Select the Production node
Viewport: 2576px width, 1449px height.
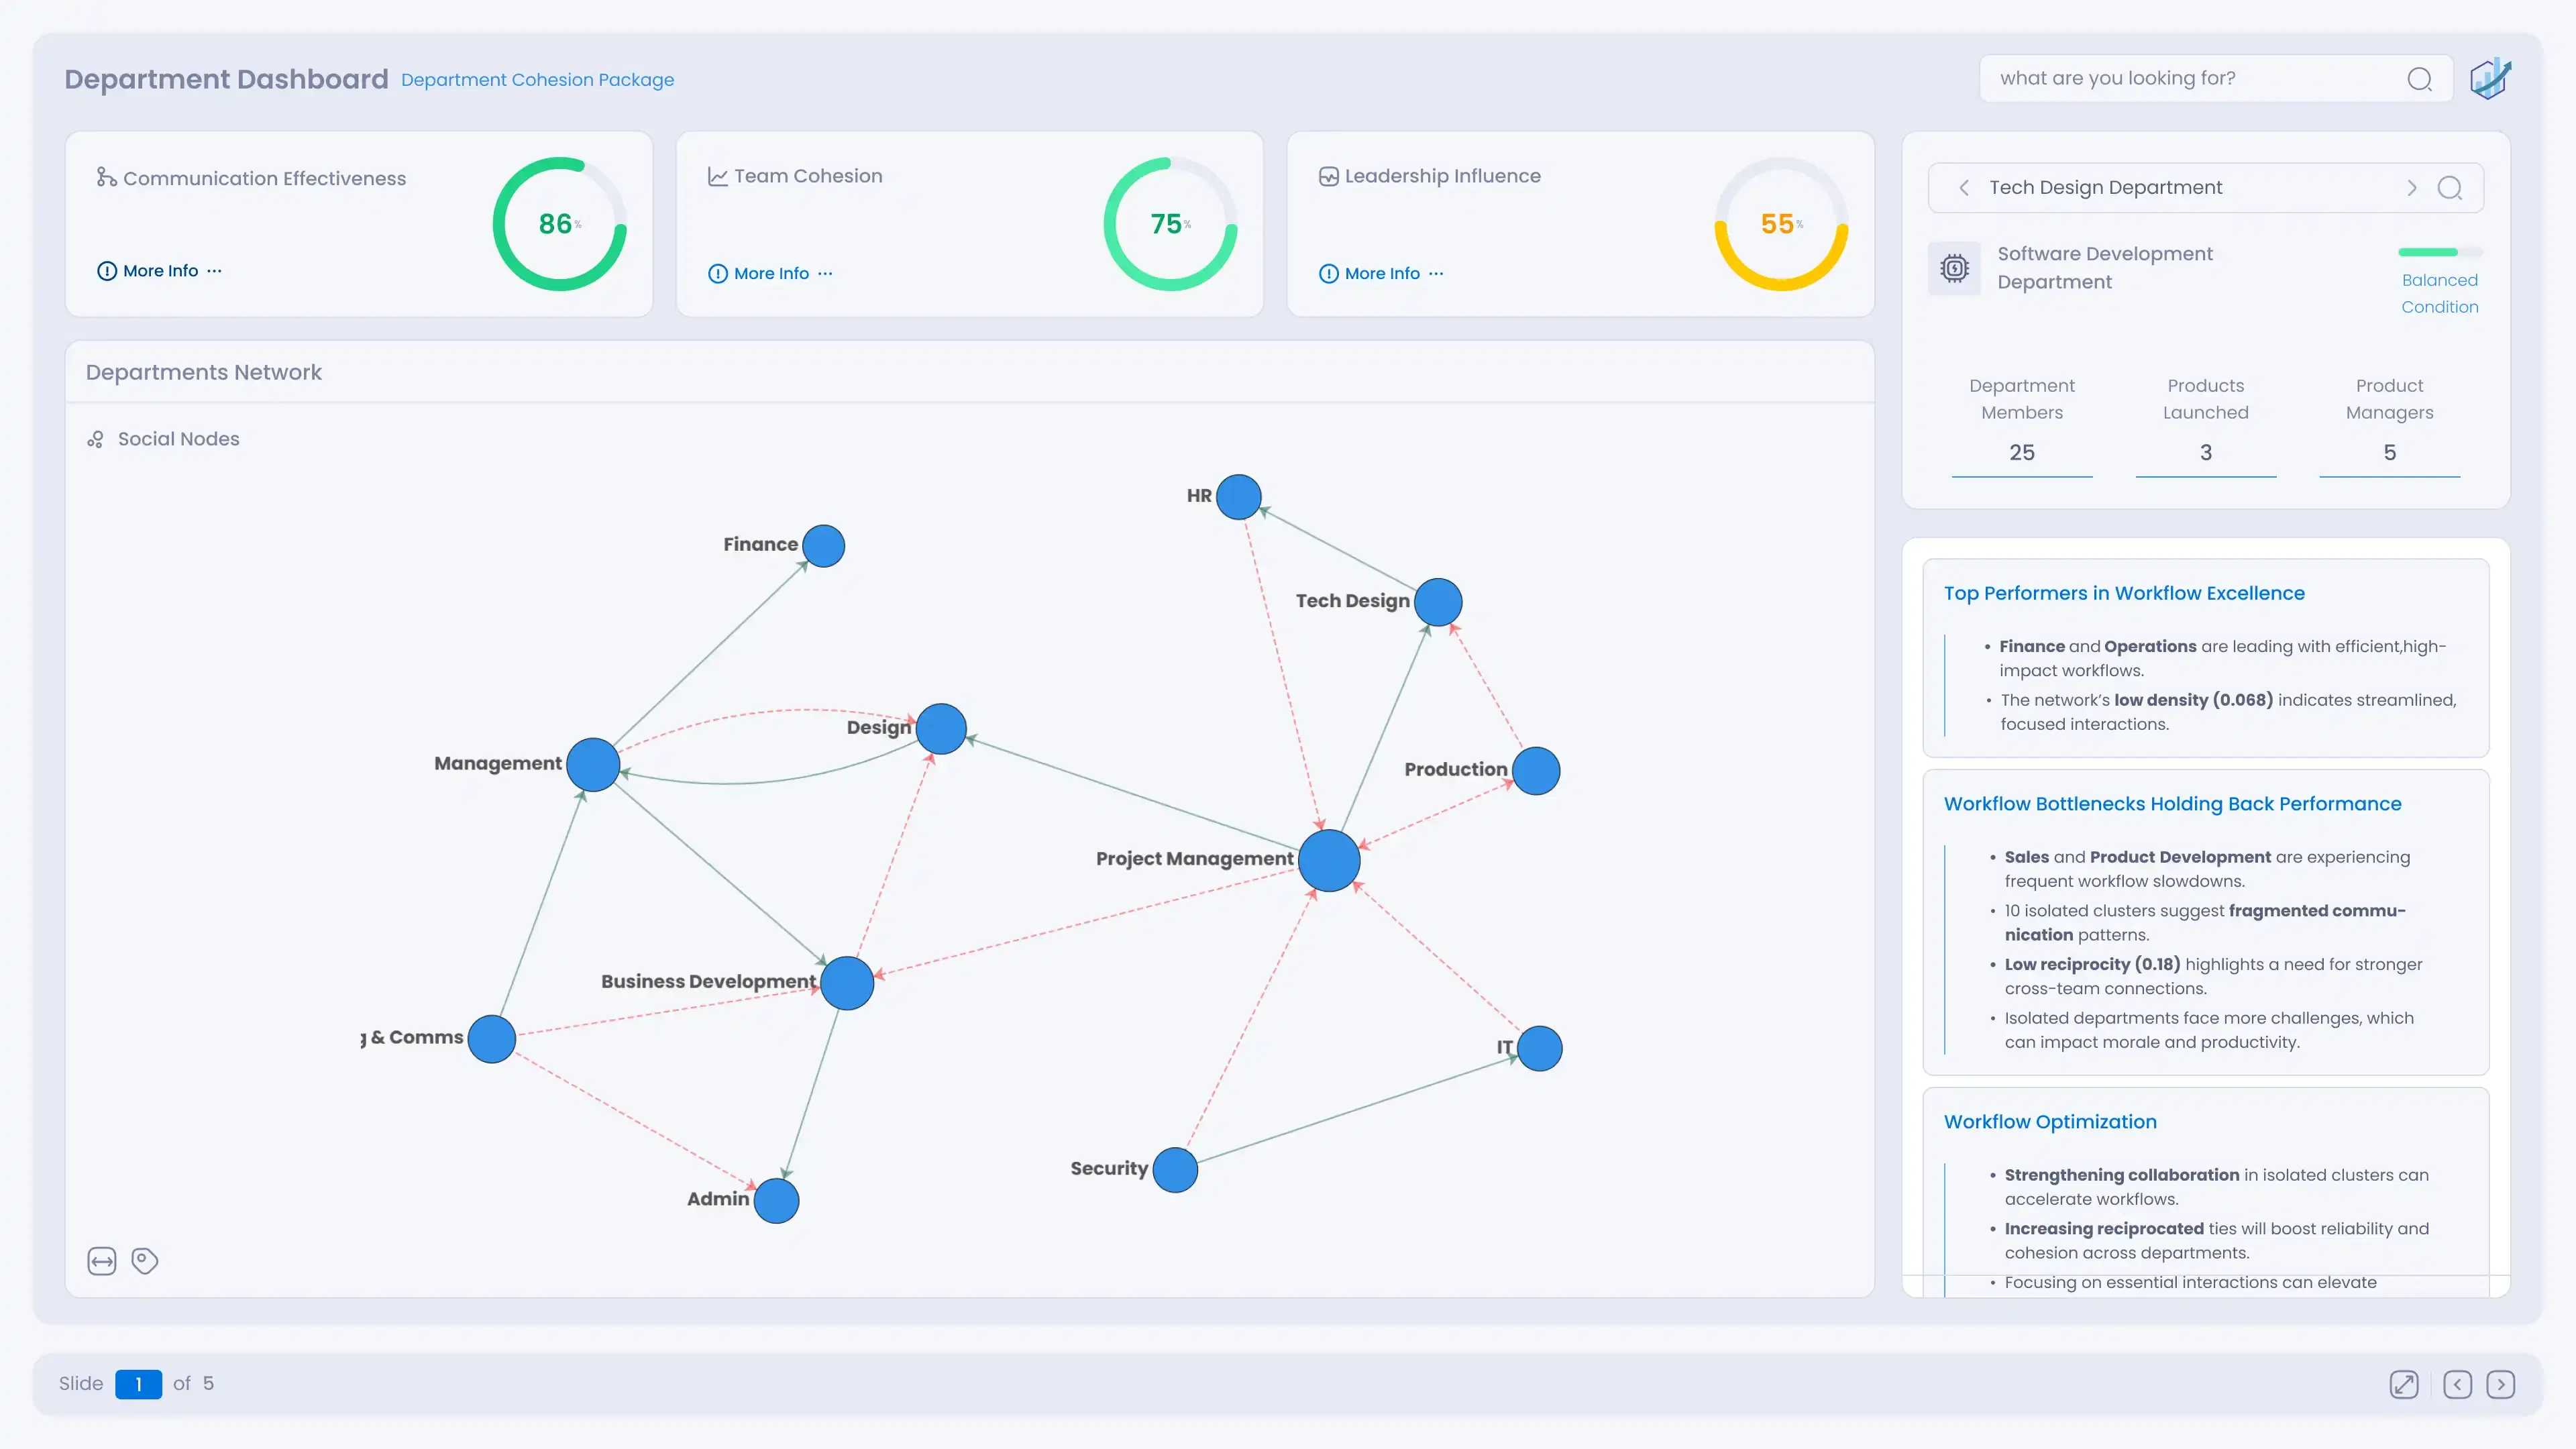click(x=1537, y=771)
